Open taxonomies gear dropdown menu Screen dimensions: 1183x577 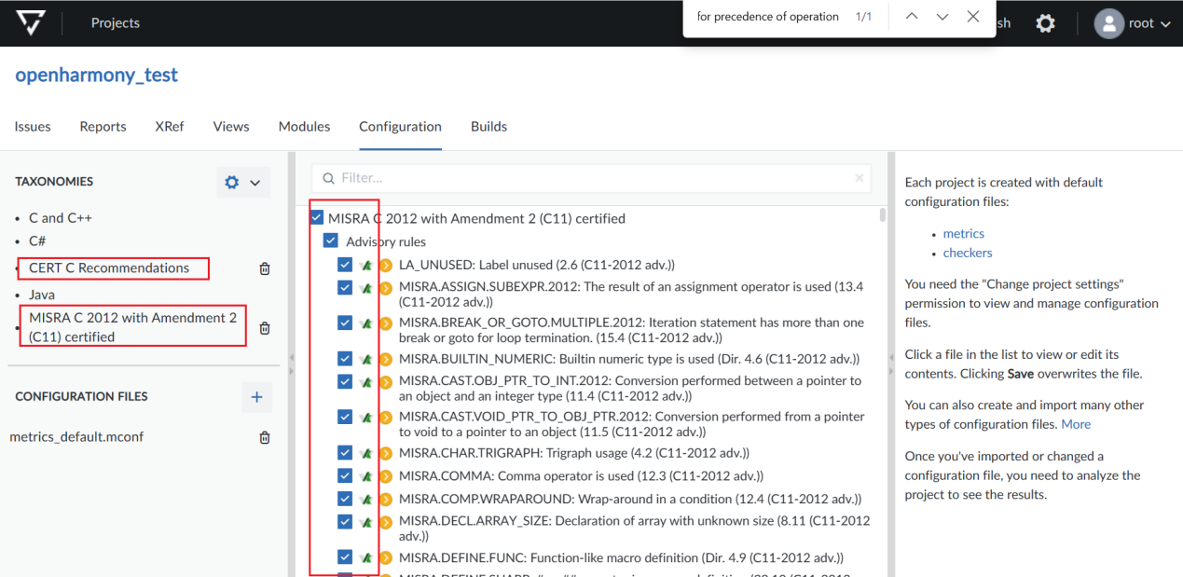coord(243,183)
